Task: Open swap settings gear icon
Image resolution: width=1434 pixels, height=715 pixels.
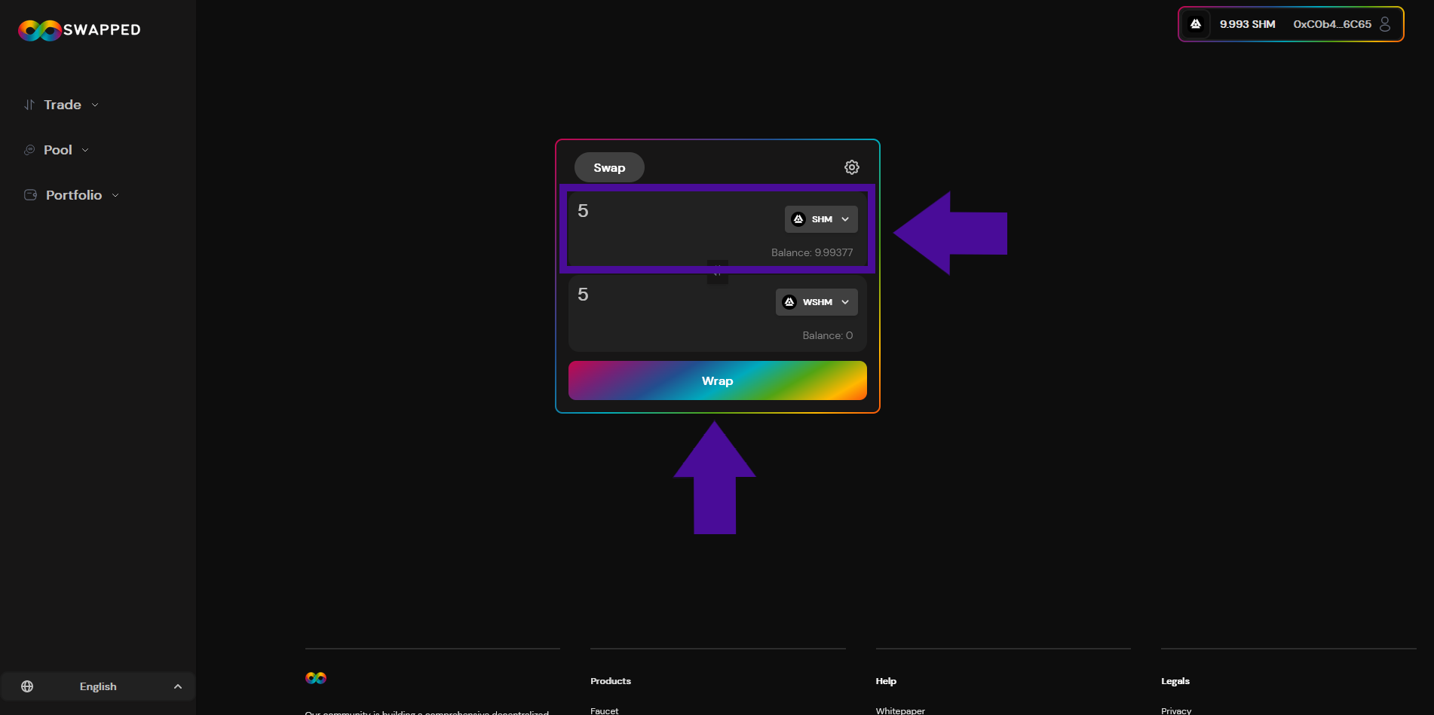Action: tap(851, 167)
